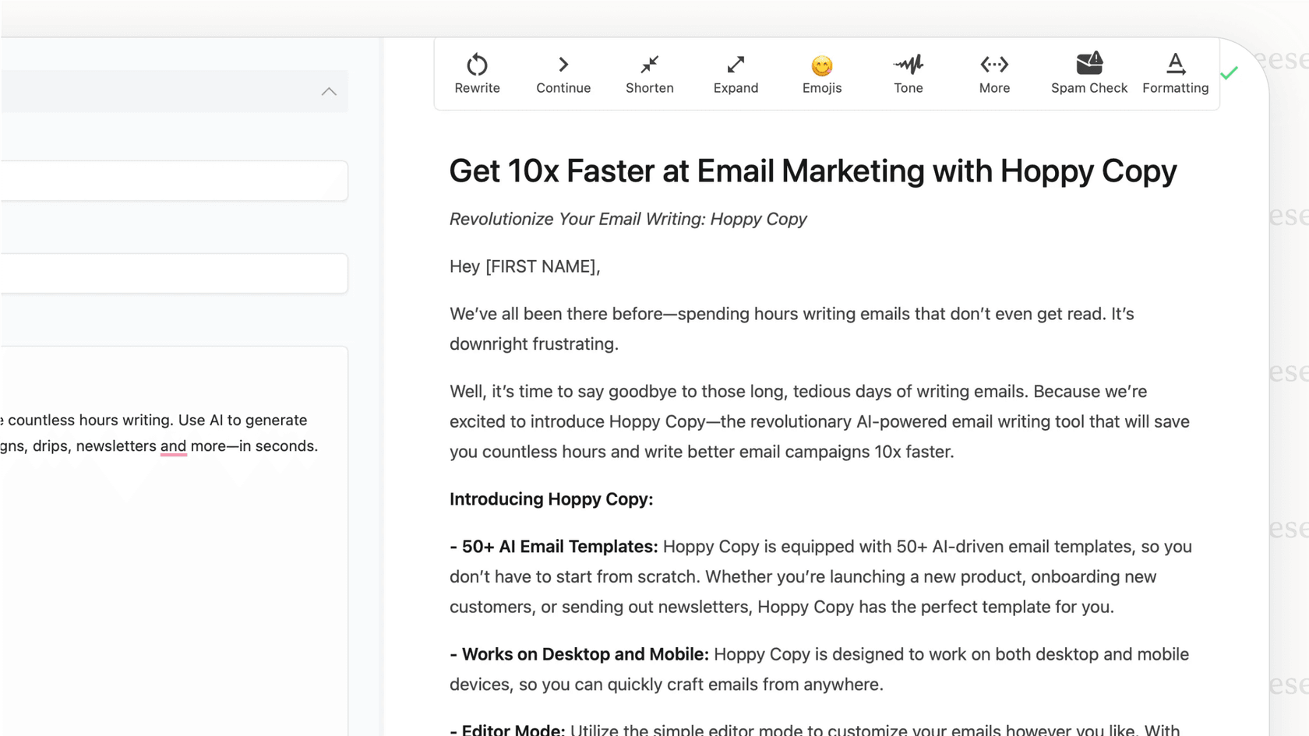Viewport: 1309px width, 736px height.
Task: Click the second sidebar text box
Action: [171, 273]
